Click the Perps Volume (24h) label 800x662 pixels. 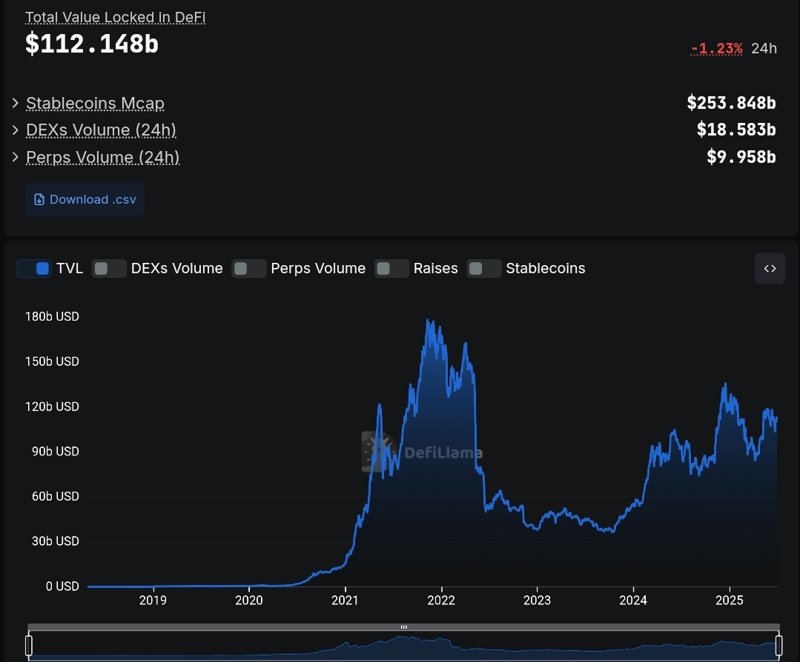click(102, 158)
